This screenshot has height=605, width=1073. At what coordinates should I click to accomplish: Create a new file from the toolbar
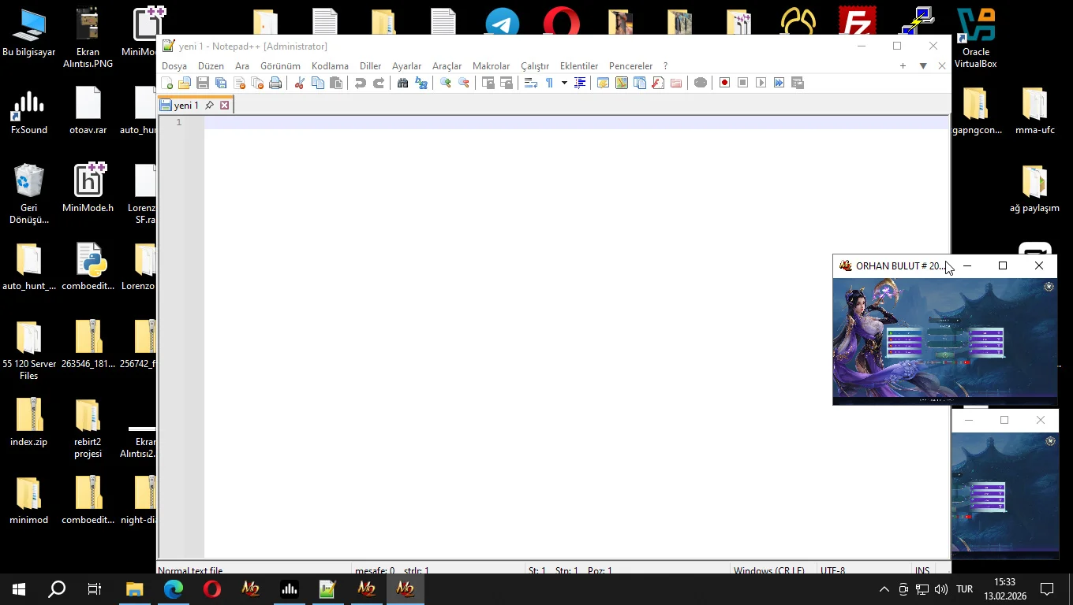[166, 84]
